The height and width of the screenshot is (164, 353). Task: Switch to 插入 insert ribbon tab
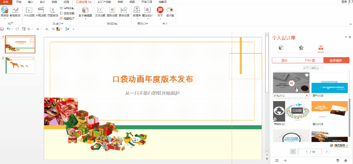[30, 2]
